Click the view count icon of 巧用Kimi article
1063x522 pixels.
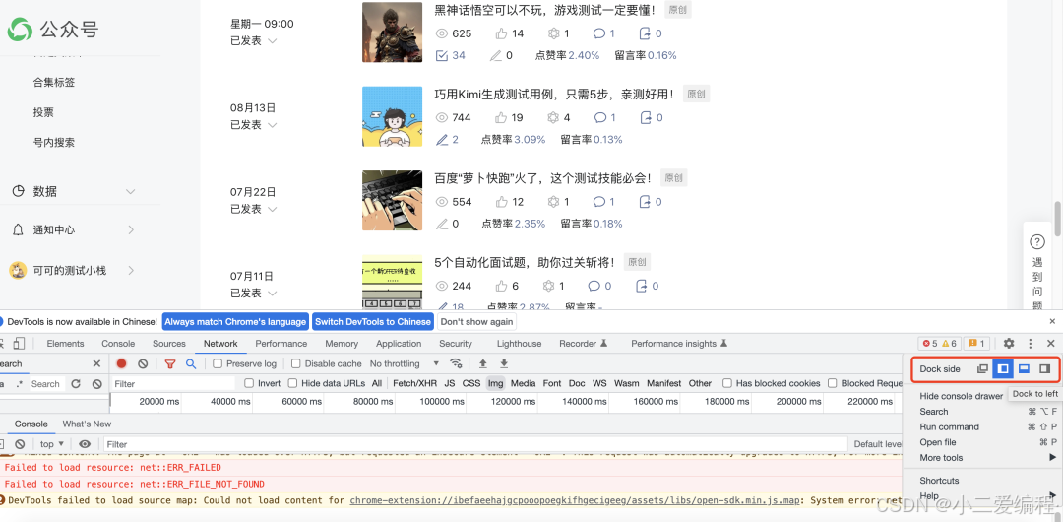point(442,117)
